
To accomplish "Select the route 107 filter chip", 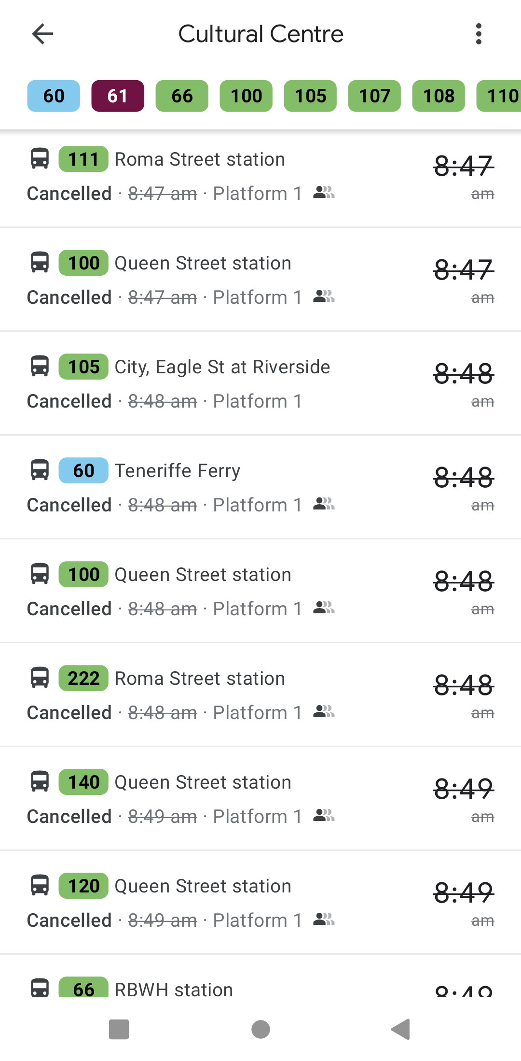I will click(374, 96).
